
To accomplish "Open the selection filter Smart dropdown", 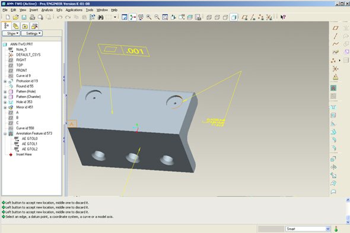I will (328, 229).
